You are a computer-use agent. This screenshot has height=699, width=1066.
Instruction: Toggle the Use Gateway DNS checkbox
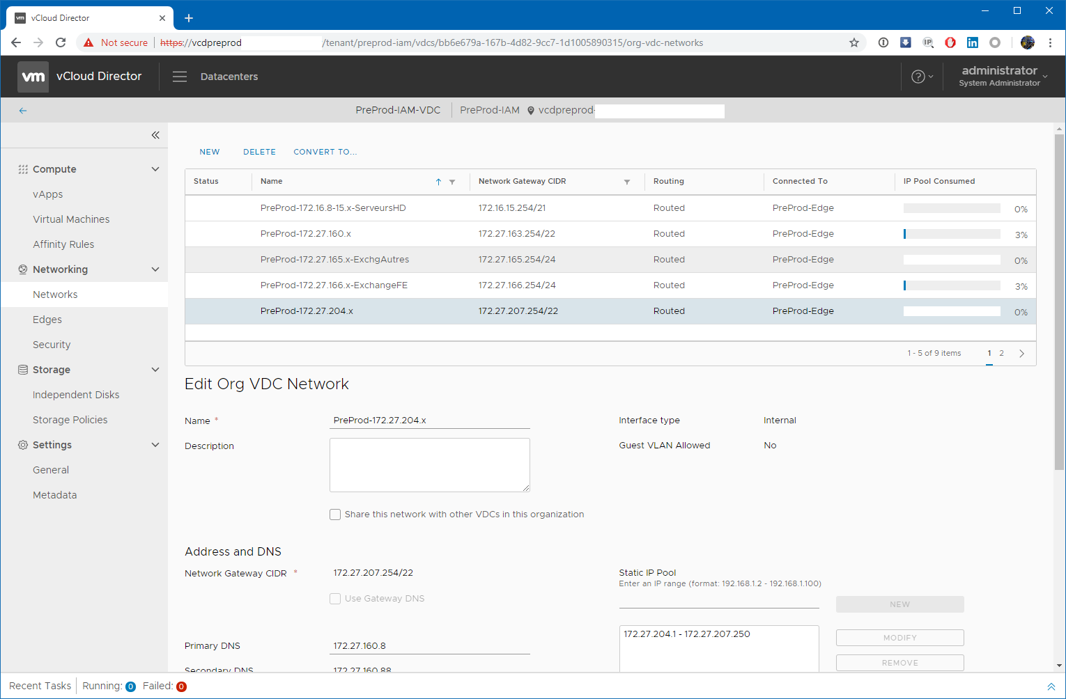335,599
